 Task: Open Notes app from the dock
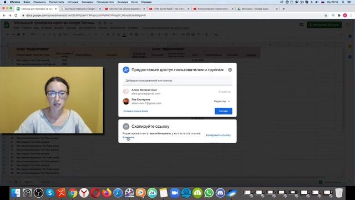pos(163,193)
